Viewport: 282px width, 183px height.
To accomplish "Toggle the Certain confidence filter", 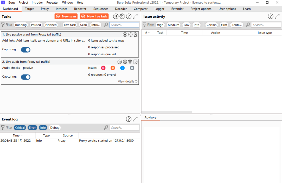I will coord(211,25).
